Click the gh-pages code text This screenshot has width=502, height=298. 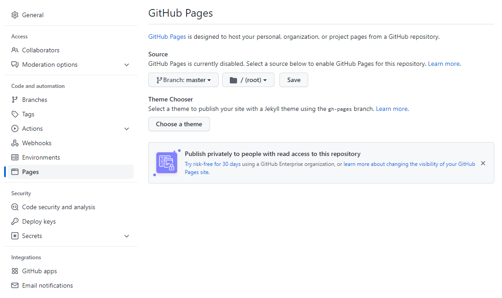click(340, 109)
